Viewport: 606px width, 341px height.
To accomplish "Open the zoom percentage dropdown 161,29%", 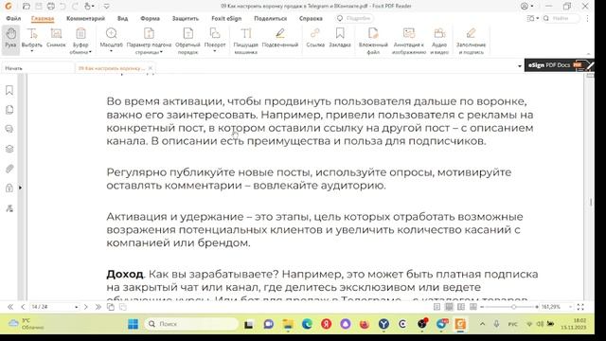I will 570,307.
